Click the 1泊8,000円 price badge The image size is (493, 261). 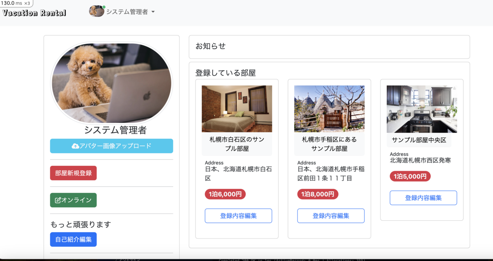click(x=318, y=194)
